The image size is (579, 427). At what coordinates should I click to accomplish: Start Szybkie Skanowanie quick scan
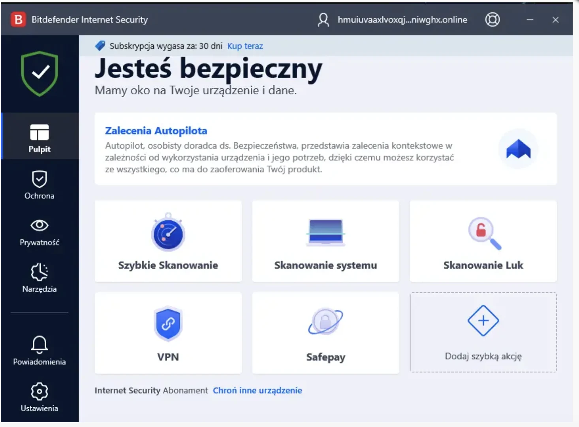coord(168,241)
